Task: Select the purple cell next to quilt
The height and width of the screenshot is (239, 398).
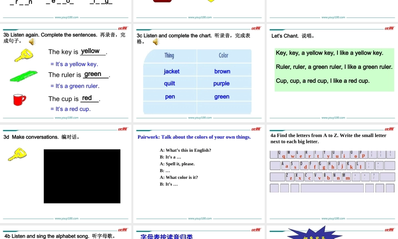Action: (x=222, y=84)
